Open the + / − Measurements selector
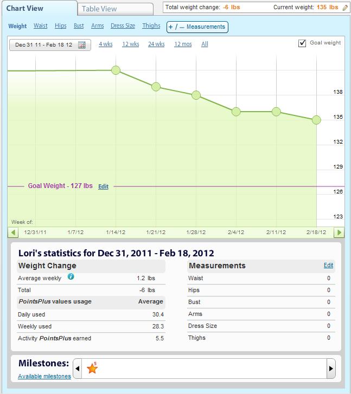Image resolution: width=351 pixels, height=394 pixels. (196, 27)
